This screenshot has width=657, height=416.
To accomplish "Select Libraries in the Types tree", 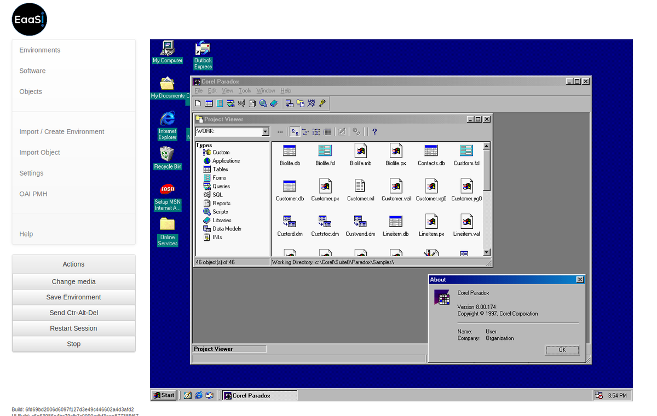I will (217, 220).
